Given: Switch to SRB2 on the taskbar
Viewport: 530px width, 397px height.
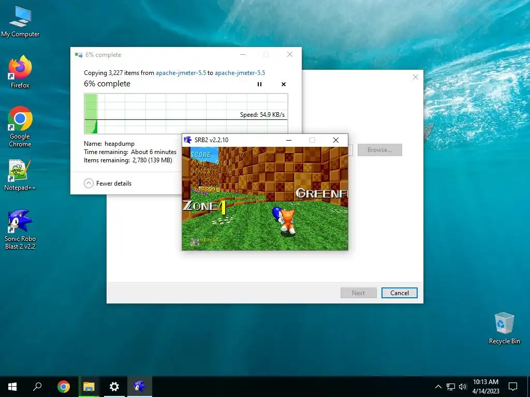Looking at the screenshot, I should click(x=140, y=387).
